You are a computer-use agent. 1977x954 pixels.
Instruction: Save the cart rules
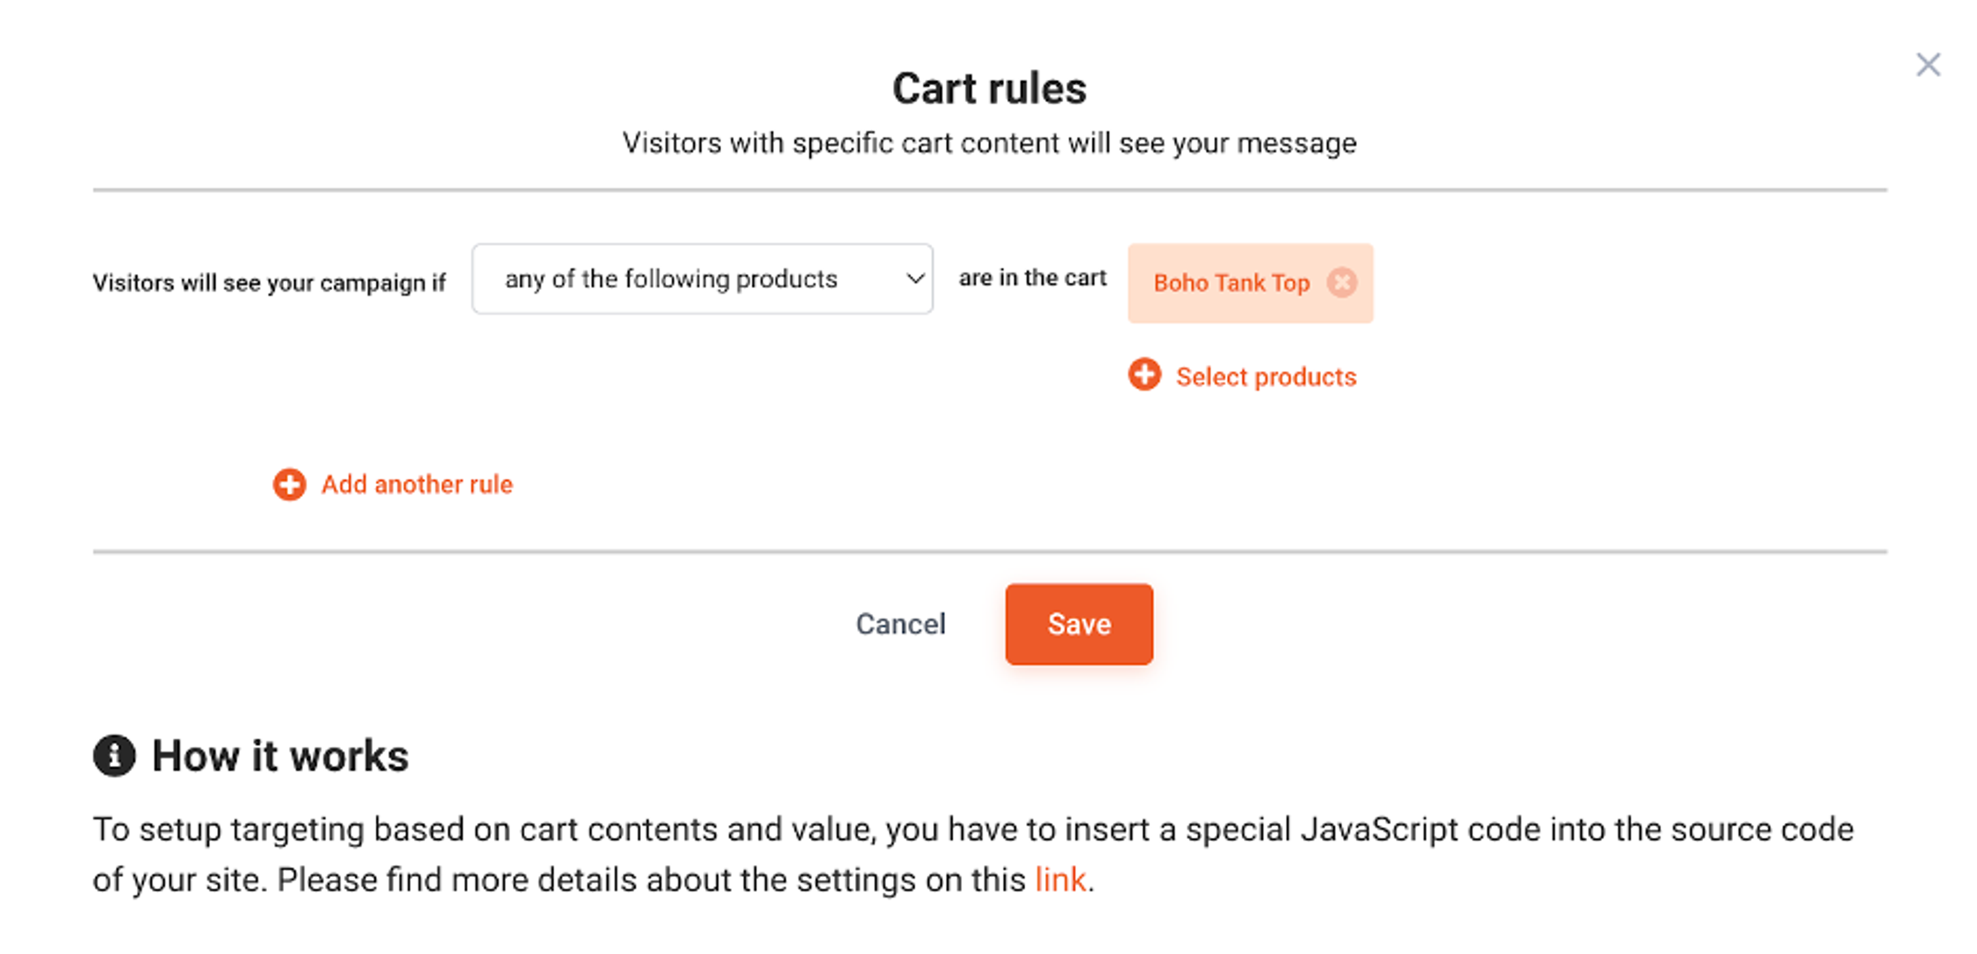pos(1078,624)
